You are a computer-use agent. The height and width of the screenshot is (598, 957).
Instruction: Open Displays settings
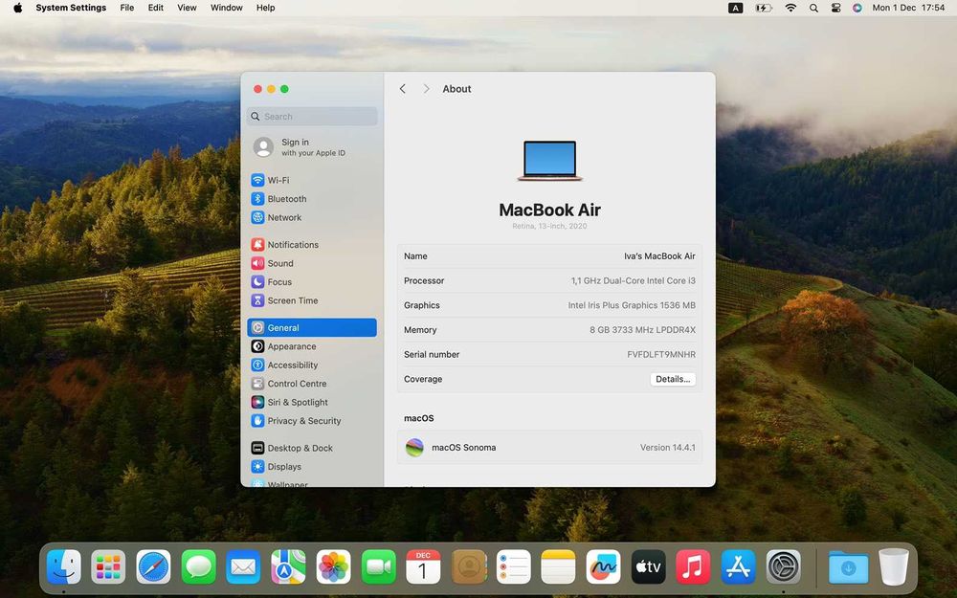[x=312, y=466]
